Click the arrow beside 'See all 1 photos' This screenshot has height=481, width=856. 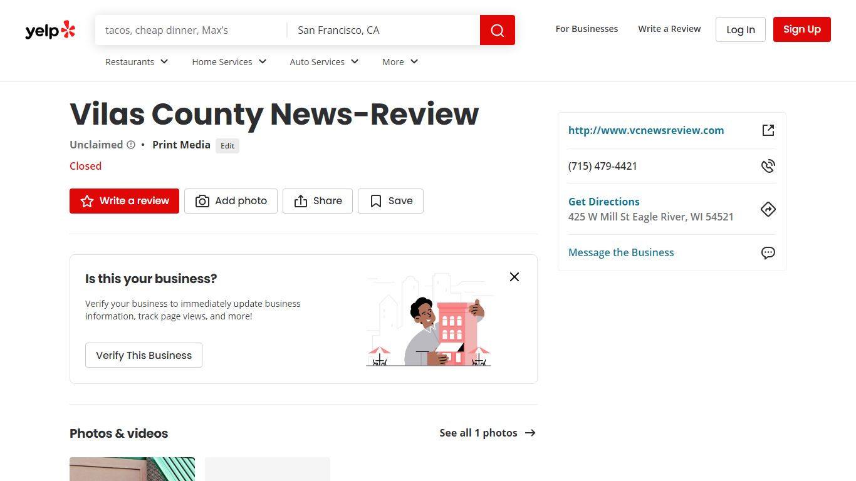click(x=530, y=433)
